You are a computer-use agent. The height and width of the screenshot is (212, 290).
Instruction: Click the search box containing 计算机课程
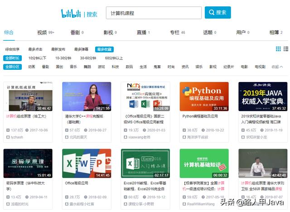coord(153,13)
